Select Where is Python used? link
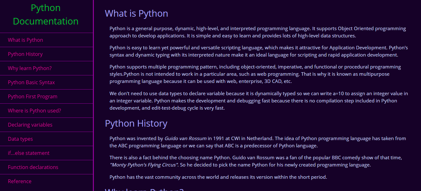 coord(34,111)
